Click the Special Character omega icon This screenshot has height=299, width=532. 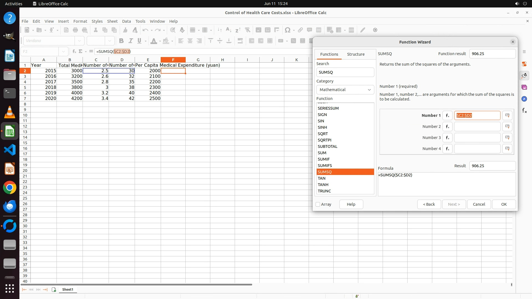288,30
